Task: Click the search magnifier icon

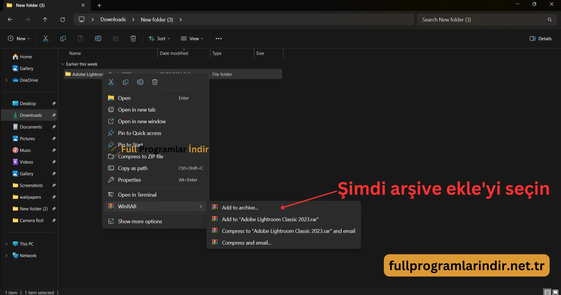Action: coord(550,20)
